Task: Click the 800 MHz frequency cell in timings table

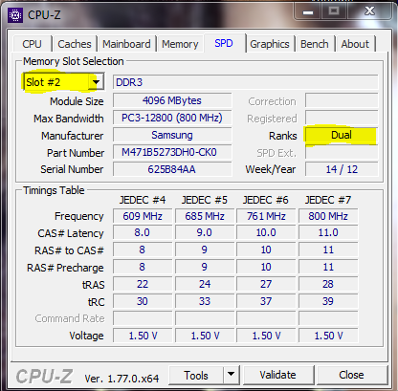Action: coord(328,216)
